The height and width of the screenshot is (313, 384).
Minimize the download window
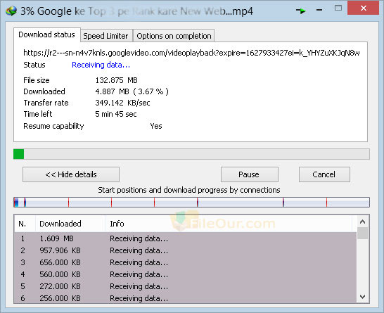point(319,10)
